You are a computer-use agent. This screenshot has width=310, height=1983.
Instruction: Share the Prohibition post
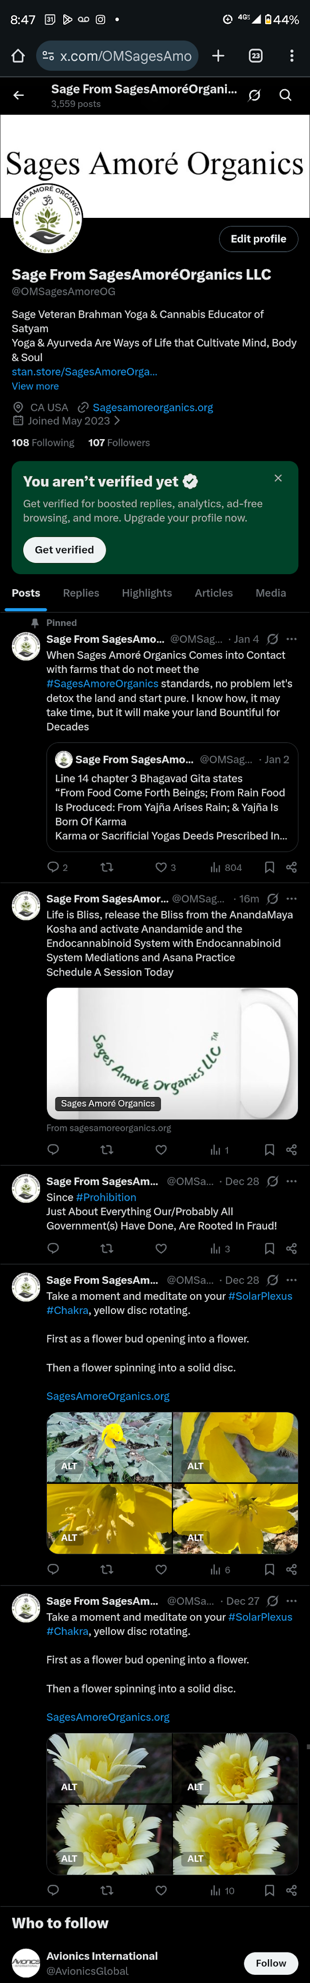292,1248
